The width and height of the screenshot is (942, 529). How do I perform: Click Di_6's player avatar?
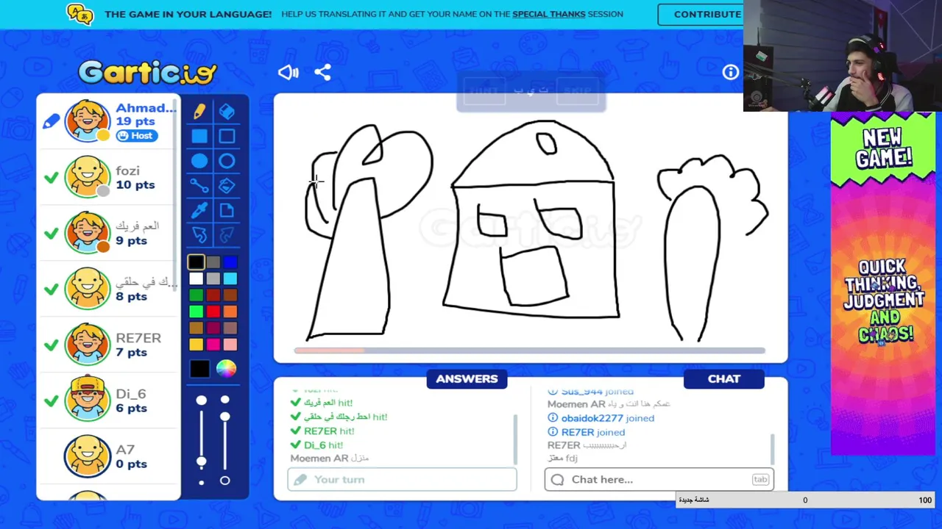click(x=88, y=400)
